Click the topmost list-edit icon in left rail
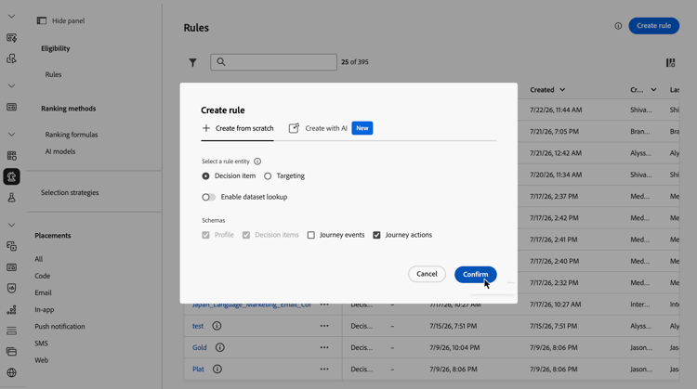This screenshot has width=697, height=389. point(11,38)
